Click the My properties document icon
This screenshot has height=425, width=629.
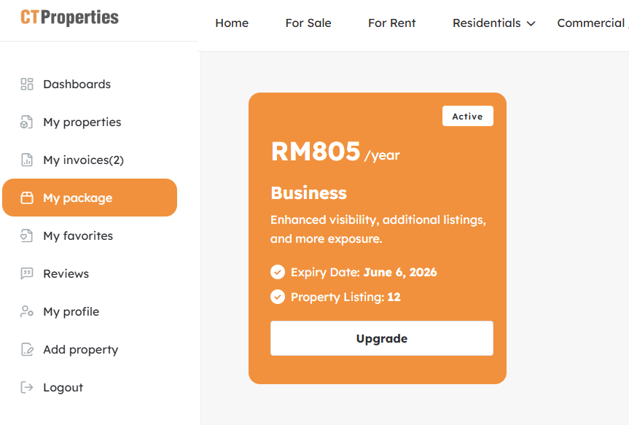tap(27, 122)
